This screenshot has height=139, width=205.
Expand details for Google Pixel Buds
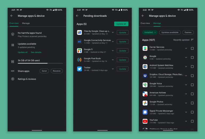[x=113, y=60]
